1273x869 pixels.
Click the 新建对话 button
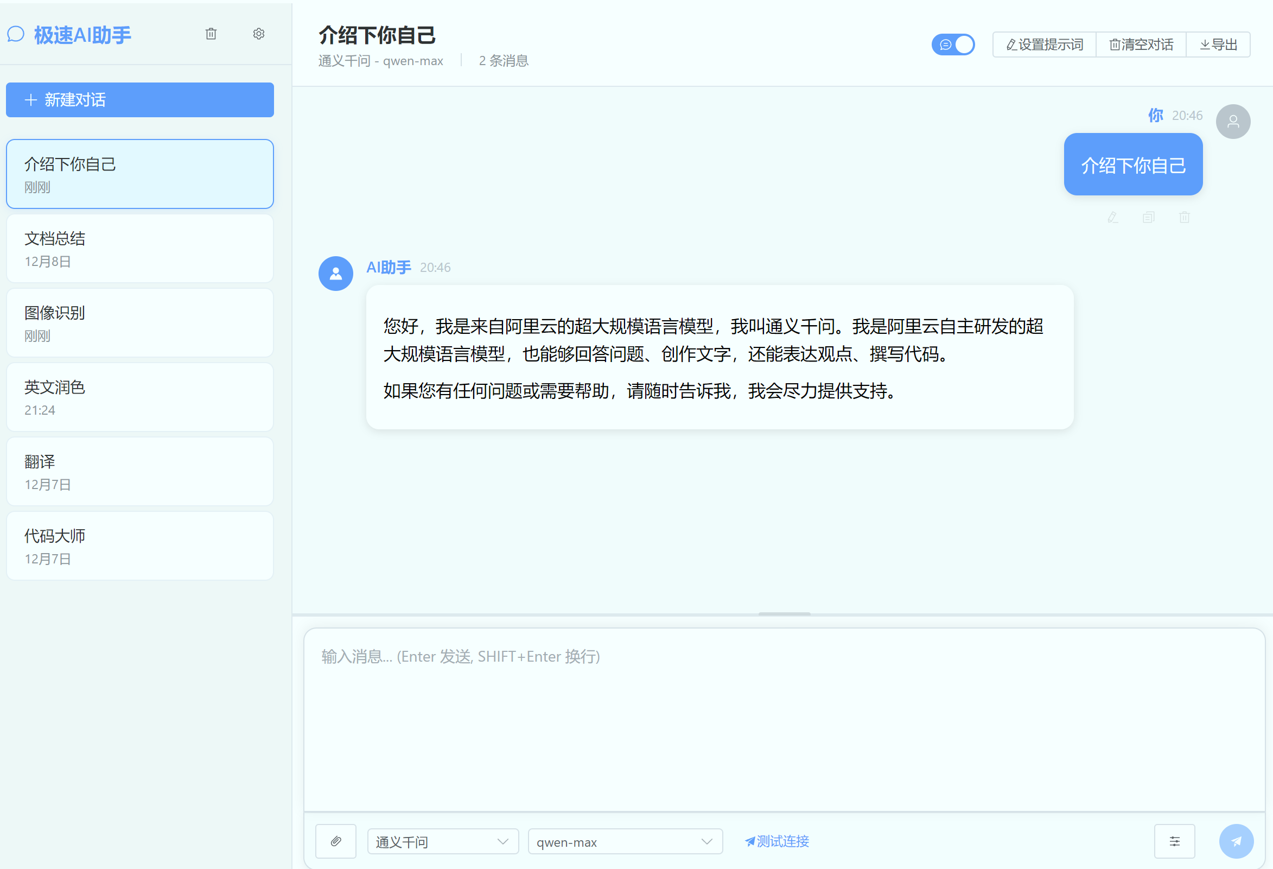(139, 100)
